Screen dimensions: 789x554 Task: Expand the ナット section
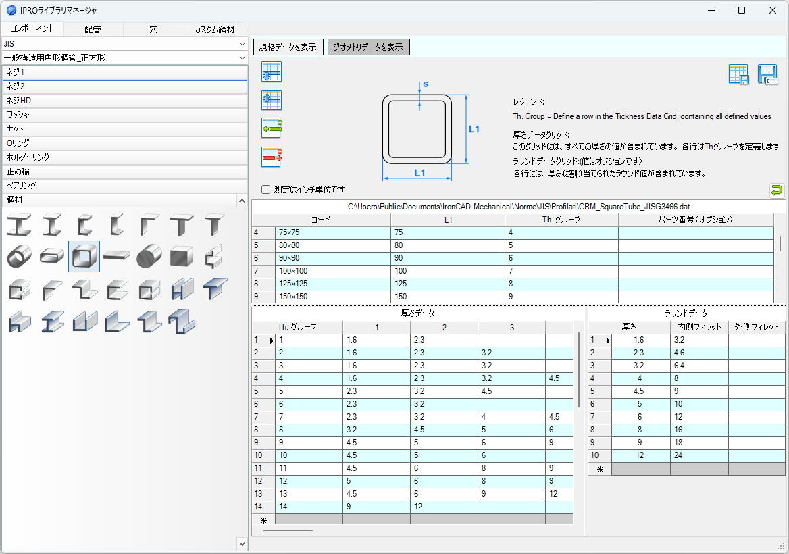pyautogui.click(x=125, y=129)
